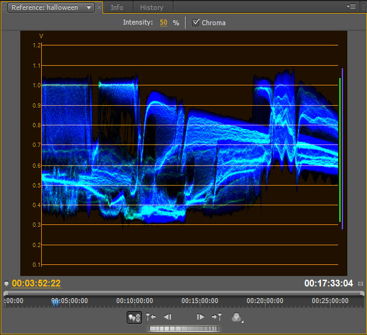The height and width of the screenshot is (335, 367).
Task: Click the viewing area zoom bar
Action: pos(184,293)
